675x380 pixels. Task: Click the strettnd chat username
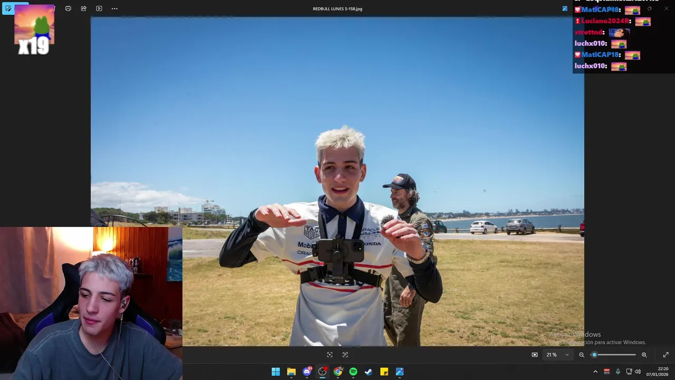pyautogui.click(x=589, y=32)
